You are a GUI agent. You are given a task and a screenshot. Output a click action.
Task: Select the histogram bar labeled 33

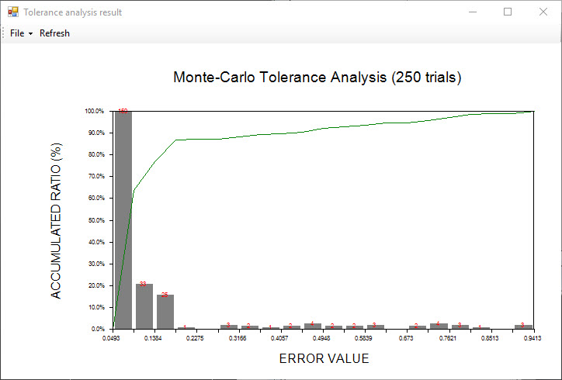click(x=144, y=307)
